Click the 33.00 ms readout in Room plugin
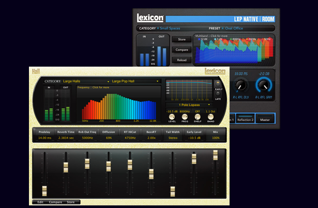This screenshot has height=208, width=318. pyautogui.click(x=241, y=74)
